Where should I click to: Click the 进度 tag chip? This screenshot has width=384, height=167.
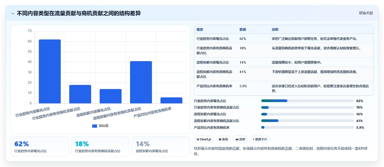point(240,139)
